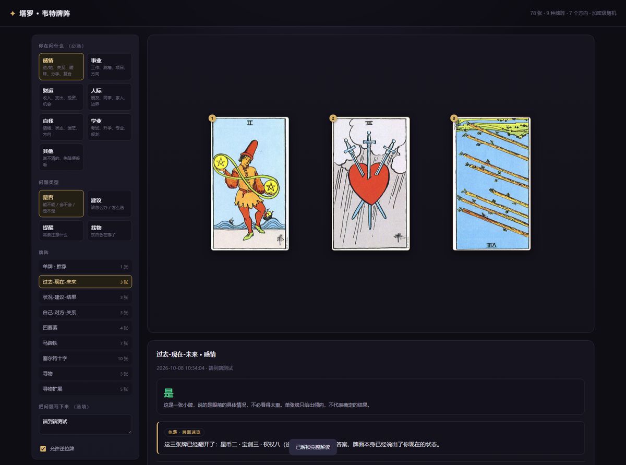Click the number 1 card badge
The image size is (626, 465).
coord(212,118)
